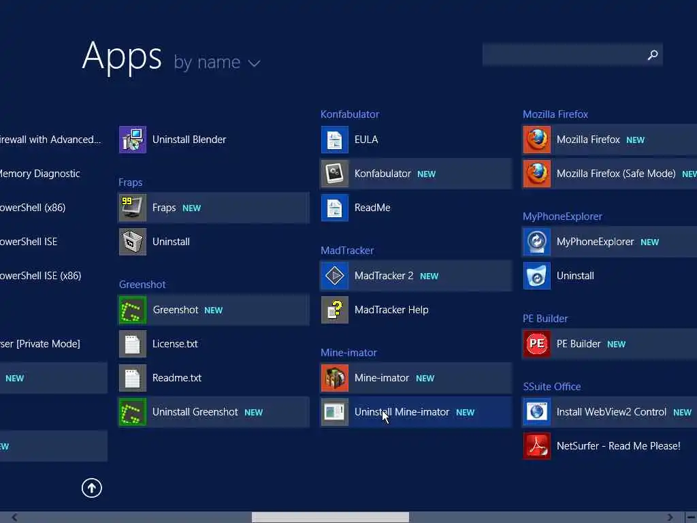Open the Install WebView2 Control globe icon
The height and width of the screenshot is (523, 697).
(537, 412)
